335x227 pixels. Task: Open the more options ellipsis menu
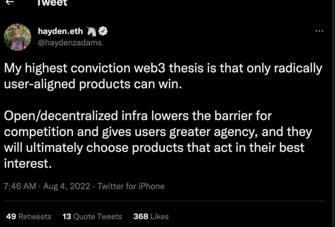pos(319,31)
